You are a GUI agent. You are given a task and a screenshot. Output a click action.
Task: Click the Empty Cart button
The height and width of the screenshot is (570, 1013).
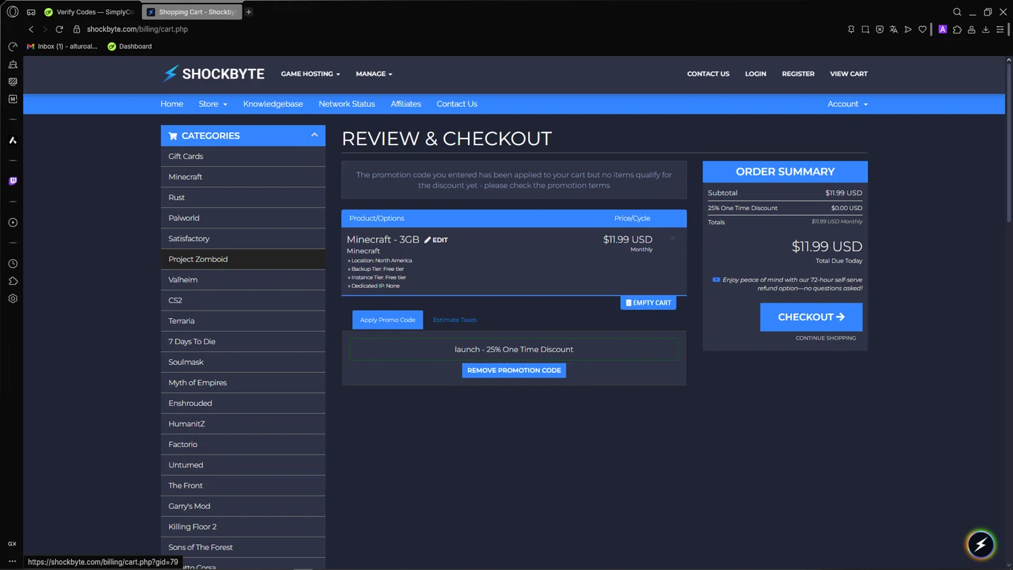(648, 303)
